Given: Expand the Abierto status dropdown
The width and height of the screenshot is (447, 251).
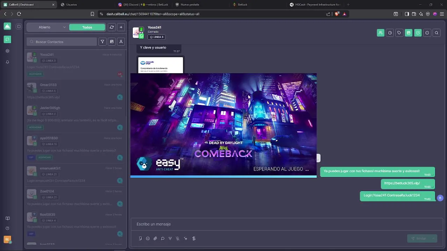Looking at the screenshot, I should coord(48,27).
